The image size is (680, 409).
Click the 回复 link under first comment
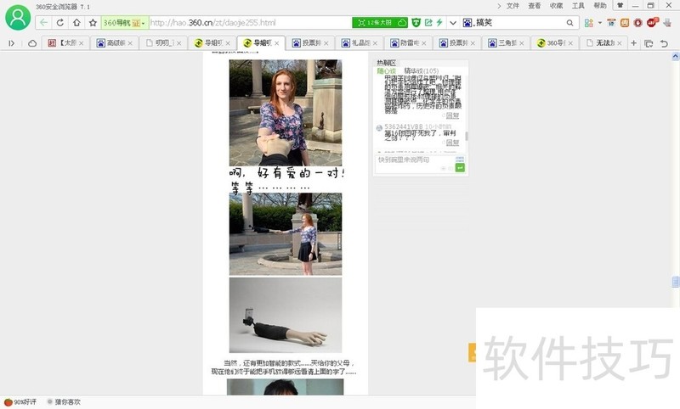(450, 115)
